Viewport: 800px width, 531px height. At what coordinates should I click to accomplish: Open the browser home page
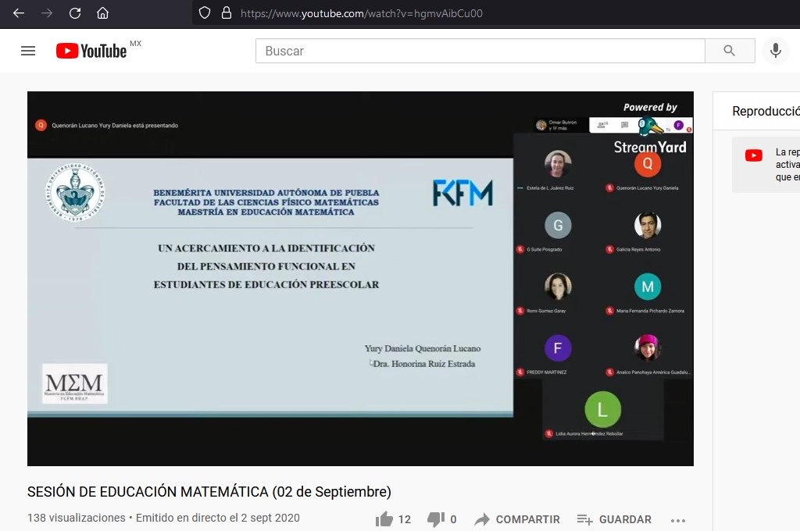[x=102, y=13]
